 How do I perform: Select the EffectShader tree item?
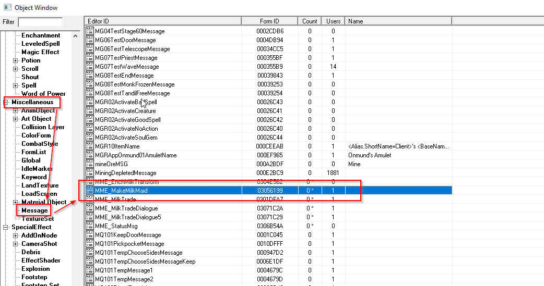point(41,260)
